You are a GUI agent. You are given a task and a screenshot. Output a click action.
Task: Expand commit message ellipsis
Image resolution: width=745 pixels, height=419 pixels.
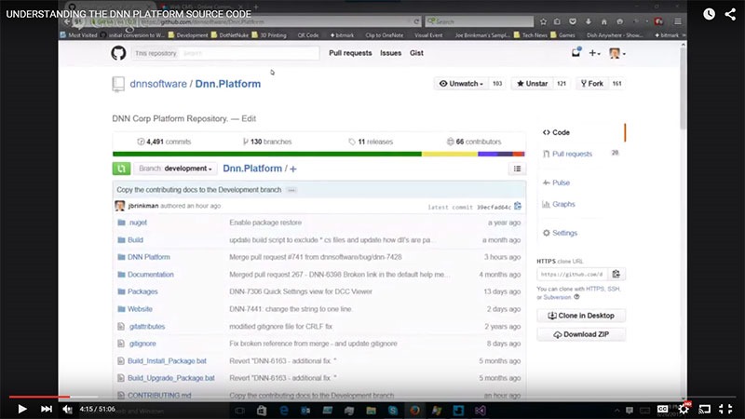coord(291,190)
